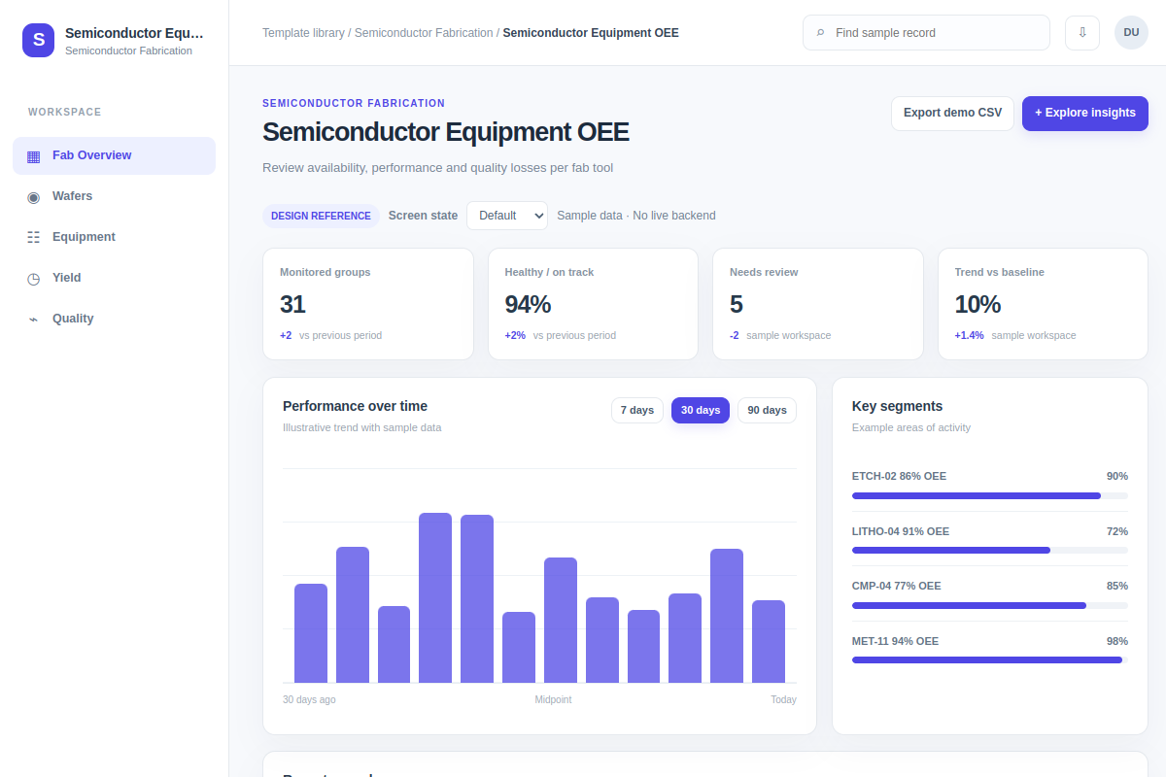
Task: Click the MET-11 progress bar
Action: 990,659
